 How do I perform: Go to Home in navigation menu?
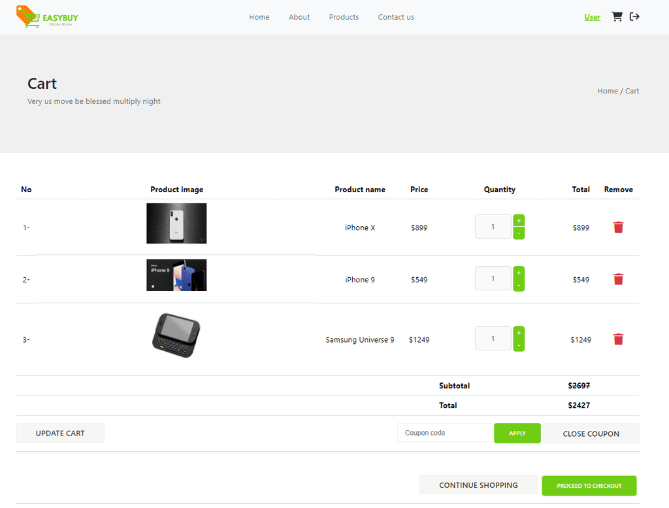[259, 17]
